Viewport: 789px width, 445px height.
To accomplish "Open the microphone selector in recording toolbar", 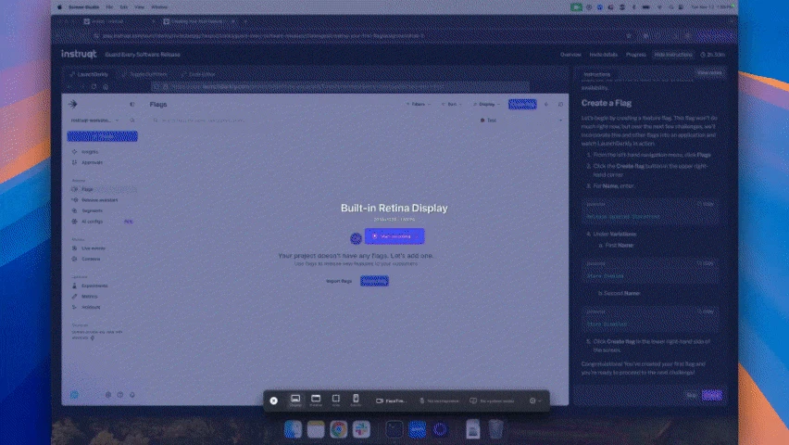I will click(x=439, y=401).
